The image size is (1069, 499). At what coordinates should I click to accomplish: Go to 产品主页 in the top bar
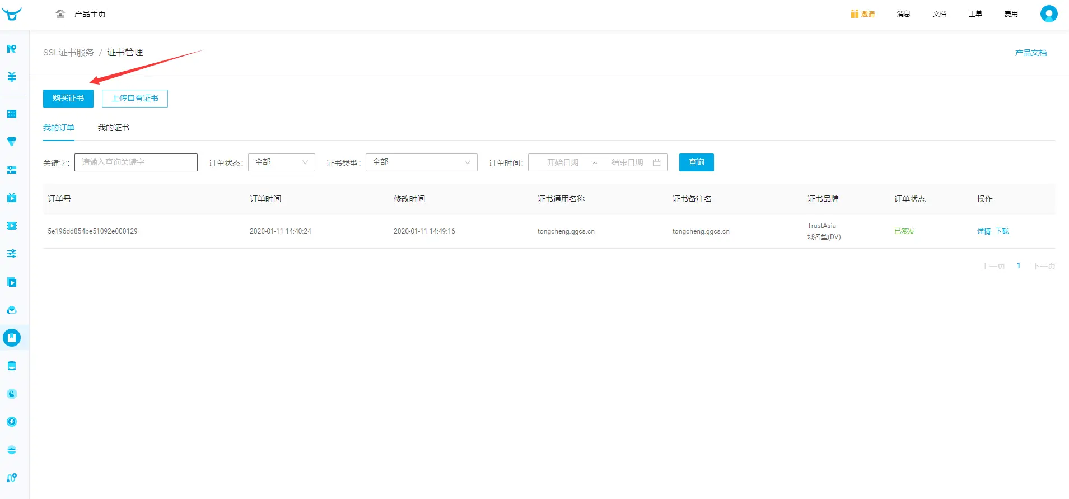point(90,14)
